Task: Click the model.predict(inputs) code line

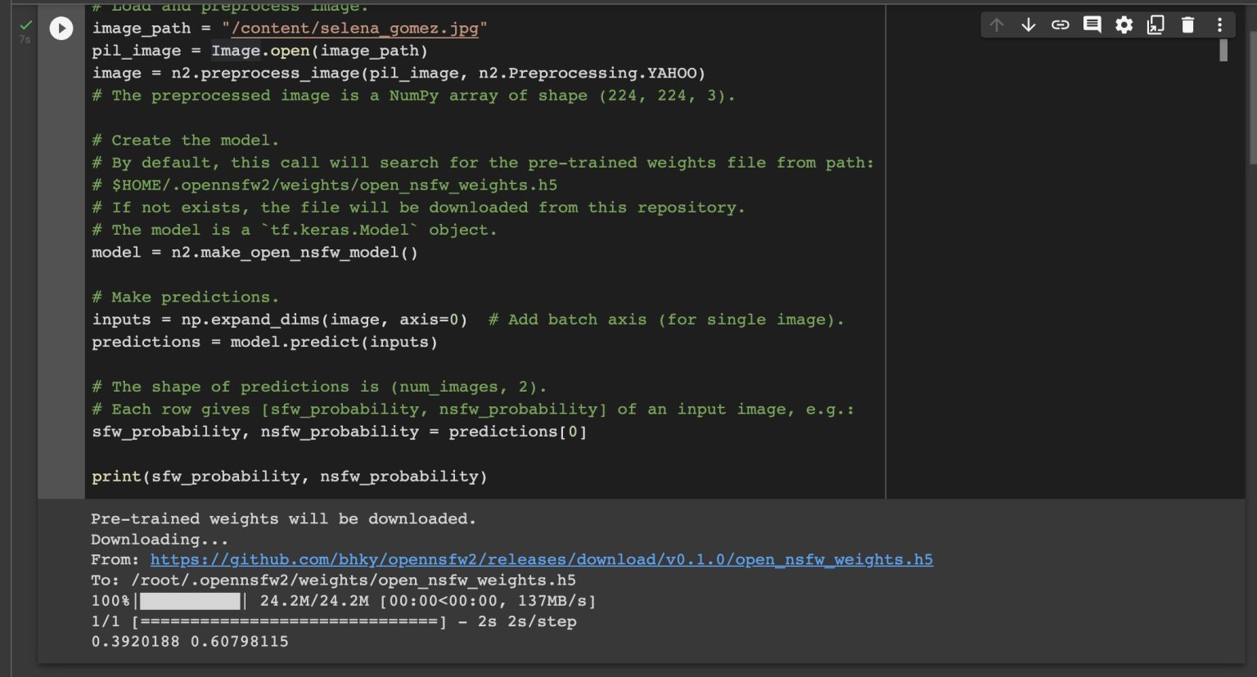Action: point(264,343)
